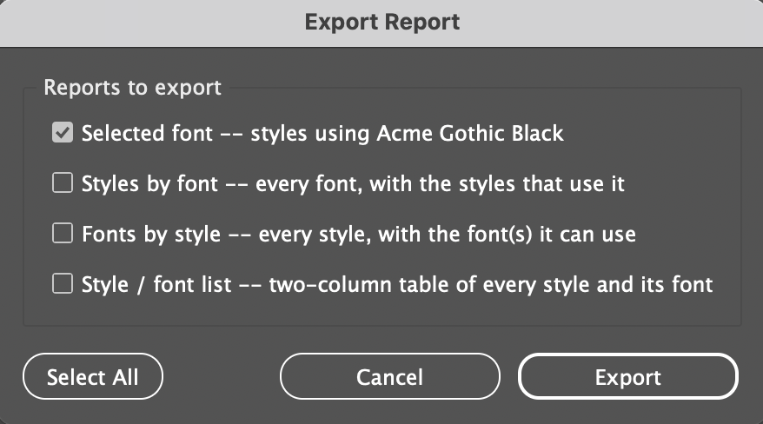
Task: Check the Style / font list checkbox
Action: pos(63,283)
